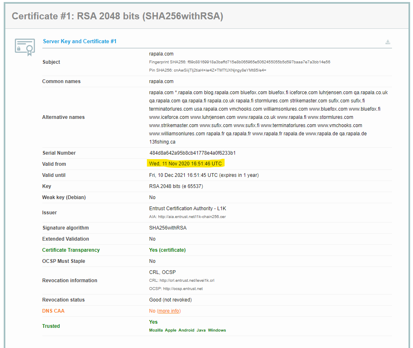413x348 pixels.
Task: Click the DNS CAA row label
Action: pyautogui.click(x=53, y=311)
